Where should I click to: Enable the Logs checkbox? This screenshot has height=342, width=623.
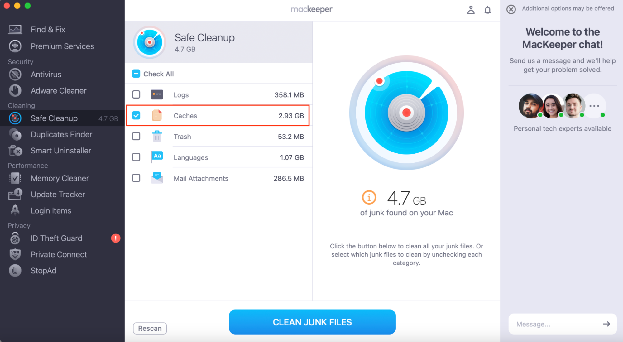coord(136,94)
